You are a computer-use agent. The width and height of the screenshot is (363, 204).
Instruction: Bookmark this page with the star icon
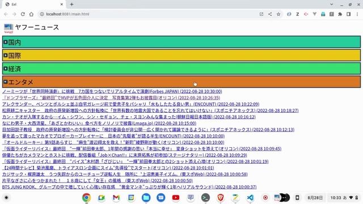click(x=278, y=14)
